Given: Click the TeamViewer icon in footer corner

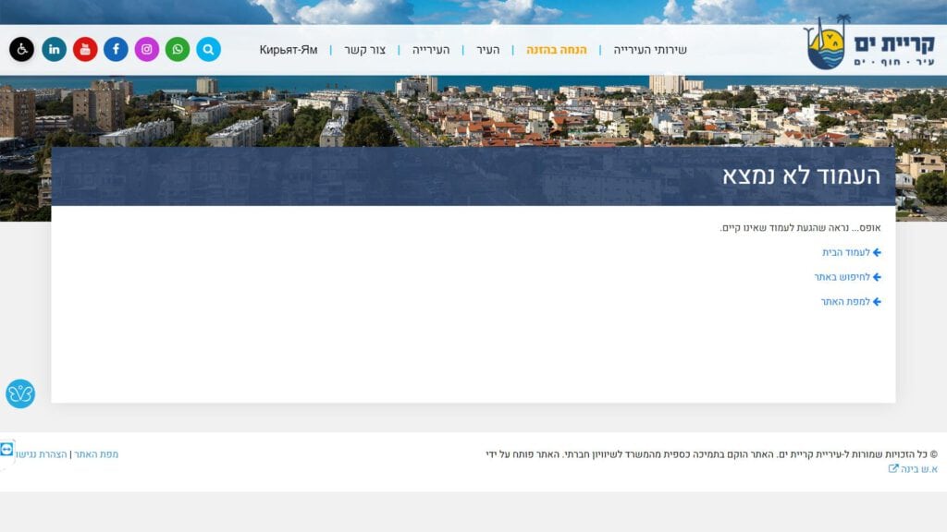Looking at the screenshot, I should pos(7,449).
